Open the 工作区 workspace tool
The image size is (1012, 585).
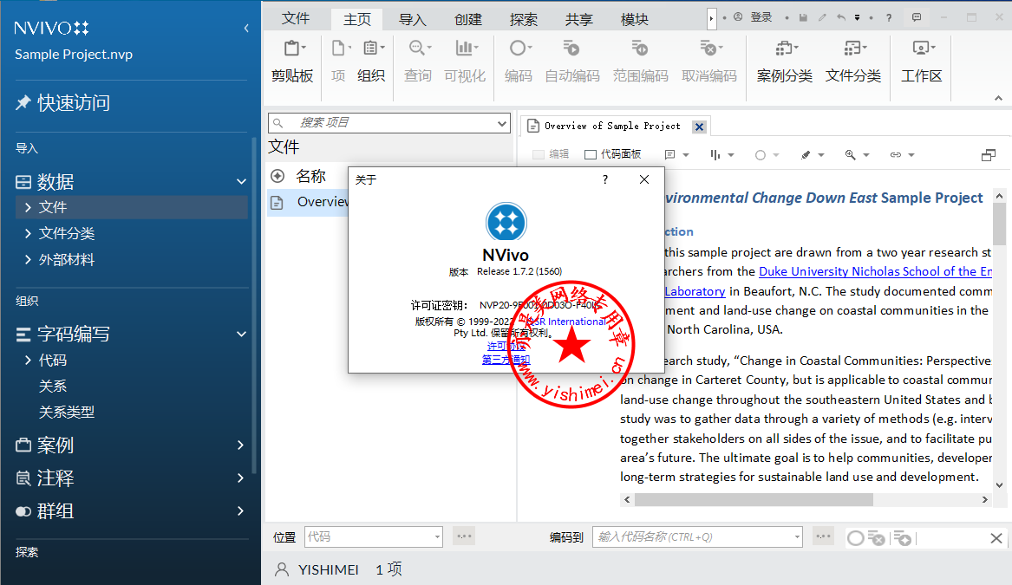(x=922, y=62)
